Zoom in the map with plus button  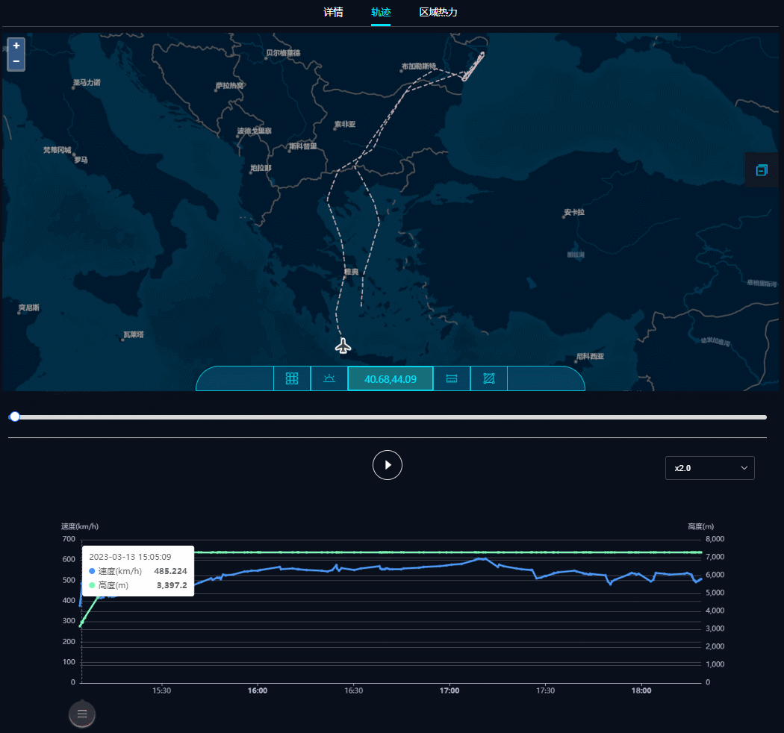point(16,46)
